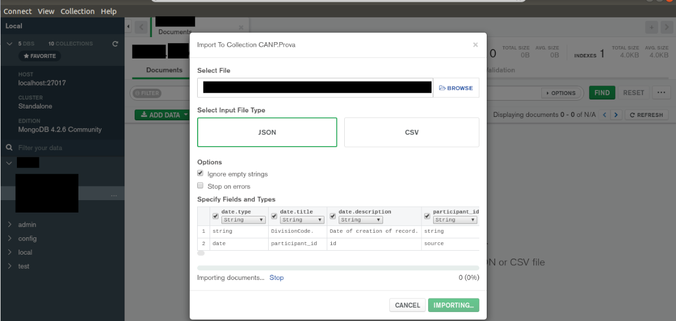The image size is (676, 321).
Task: Expand the admin database
Action: pyautogui.click(x=10, y=225)
